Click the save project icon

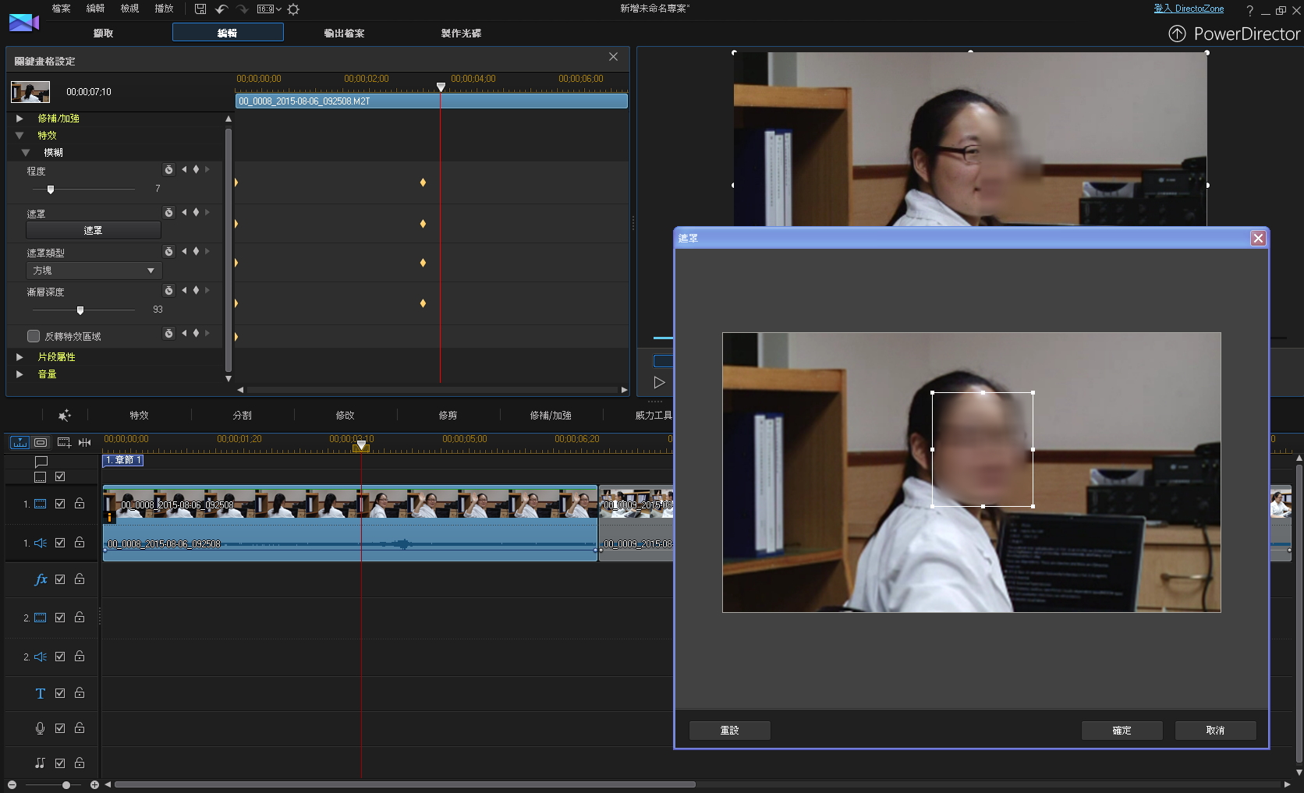tap(200, 9)
